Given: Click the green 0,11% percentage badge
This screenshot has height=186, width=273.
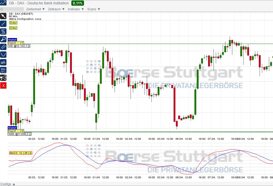Looking at the screenshot, I should (78, 3).
